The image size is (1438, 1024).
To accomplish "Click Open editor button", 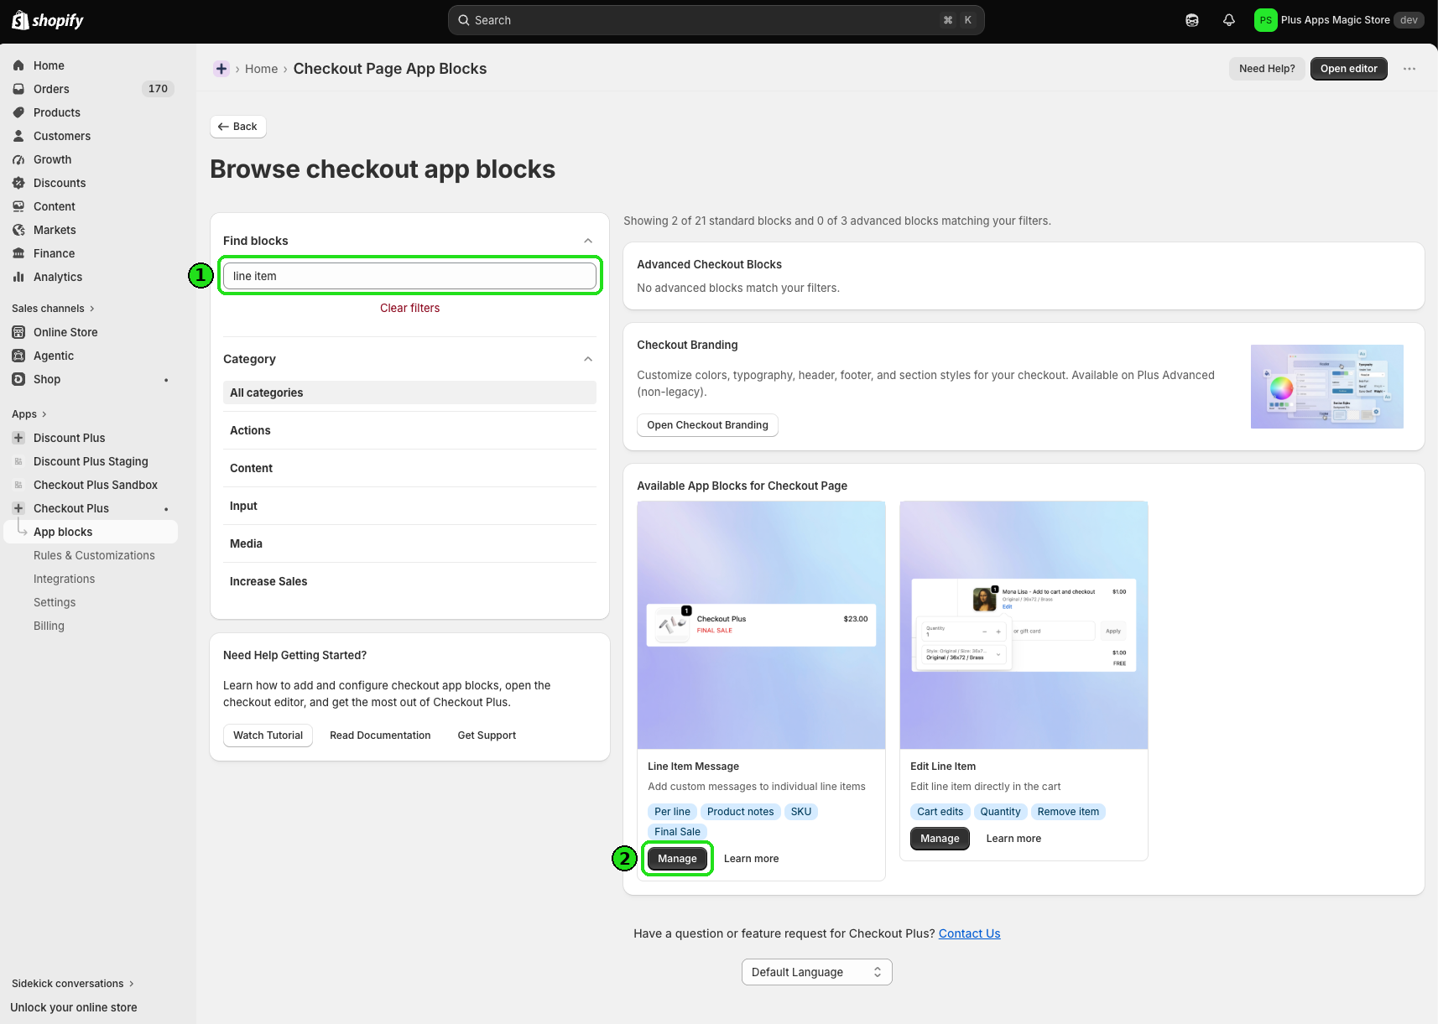I will (x=1349, y=69).
